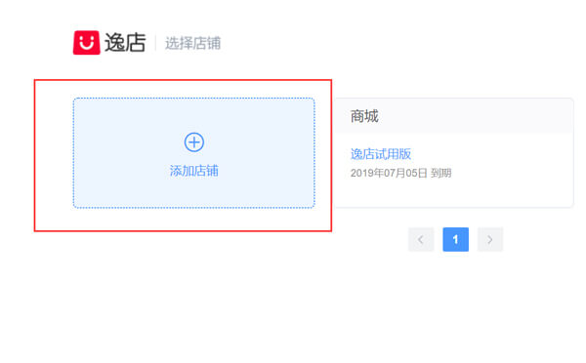Click the 逸店 brand name text
The image size is (586, 363).
tap(125, 43)
